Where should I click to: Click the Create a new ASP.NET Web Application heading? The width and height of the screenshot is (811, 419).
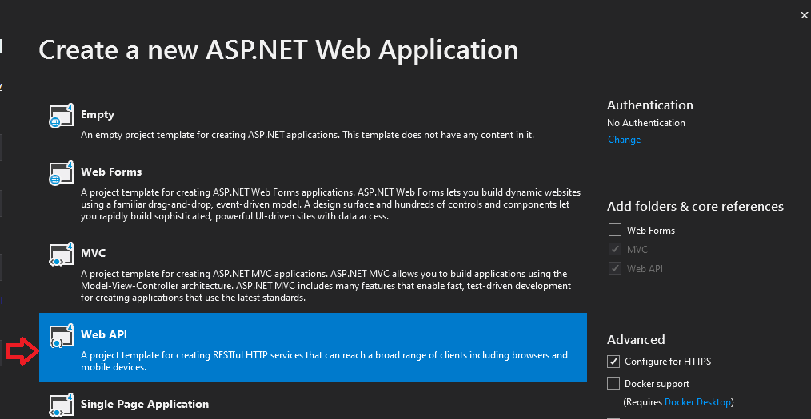[x=279, y=50]
